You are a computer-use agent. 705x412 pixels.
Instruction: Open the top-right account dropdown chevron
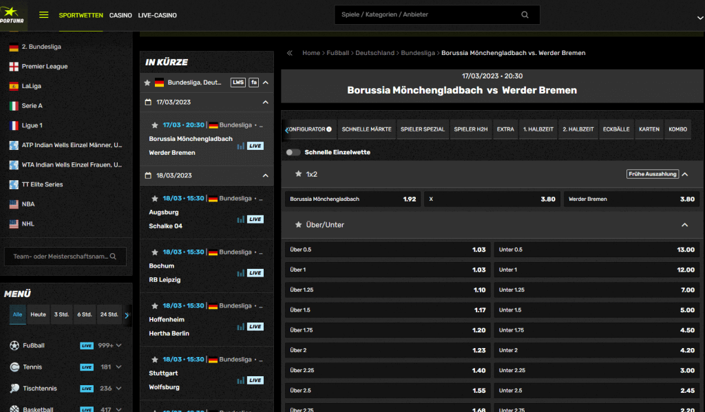coord(700,18)
